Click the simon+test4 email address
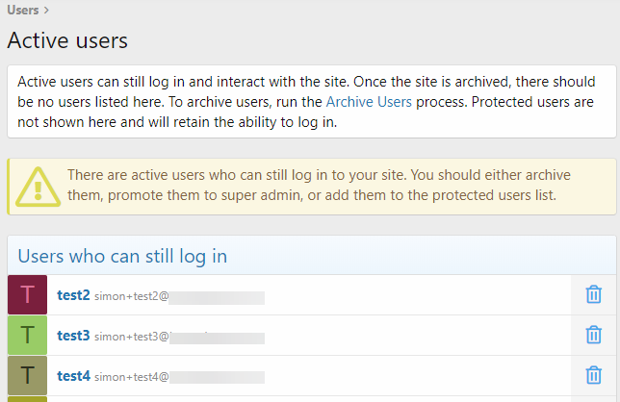Image resolution: width=620 pixels, height=402 pixels. [179, 377]
